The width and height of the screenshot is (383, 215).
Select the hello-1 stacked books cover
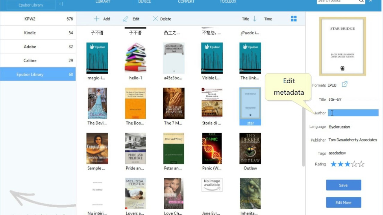point(136,58)
